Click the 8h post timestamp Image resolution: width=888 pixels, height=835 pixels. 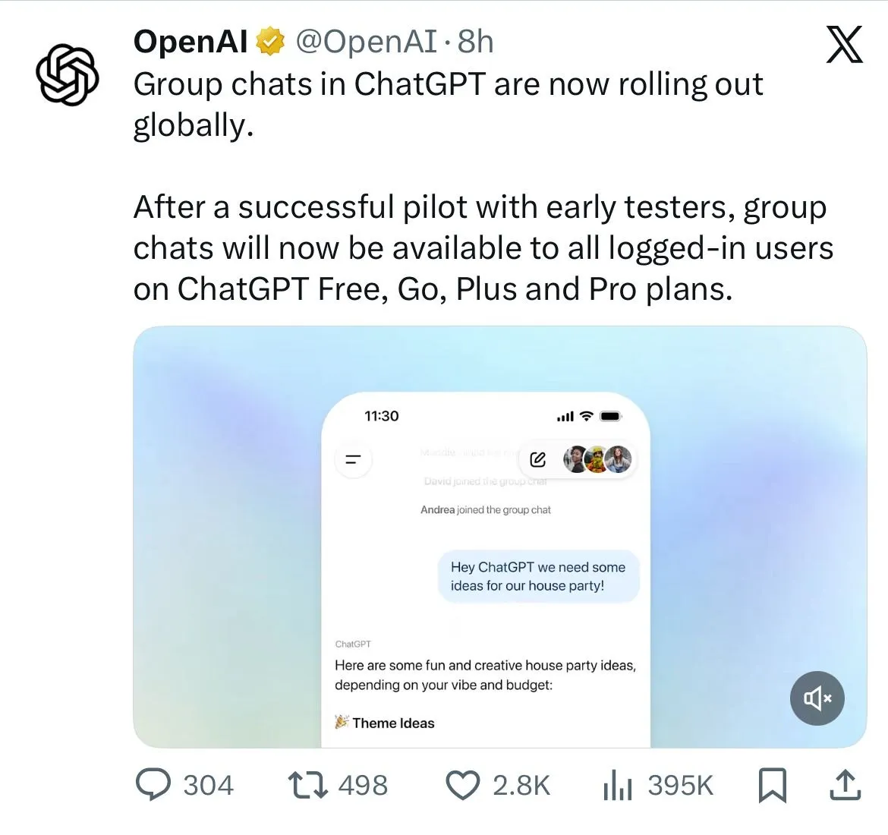click(476, 42)
